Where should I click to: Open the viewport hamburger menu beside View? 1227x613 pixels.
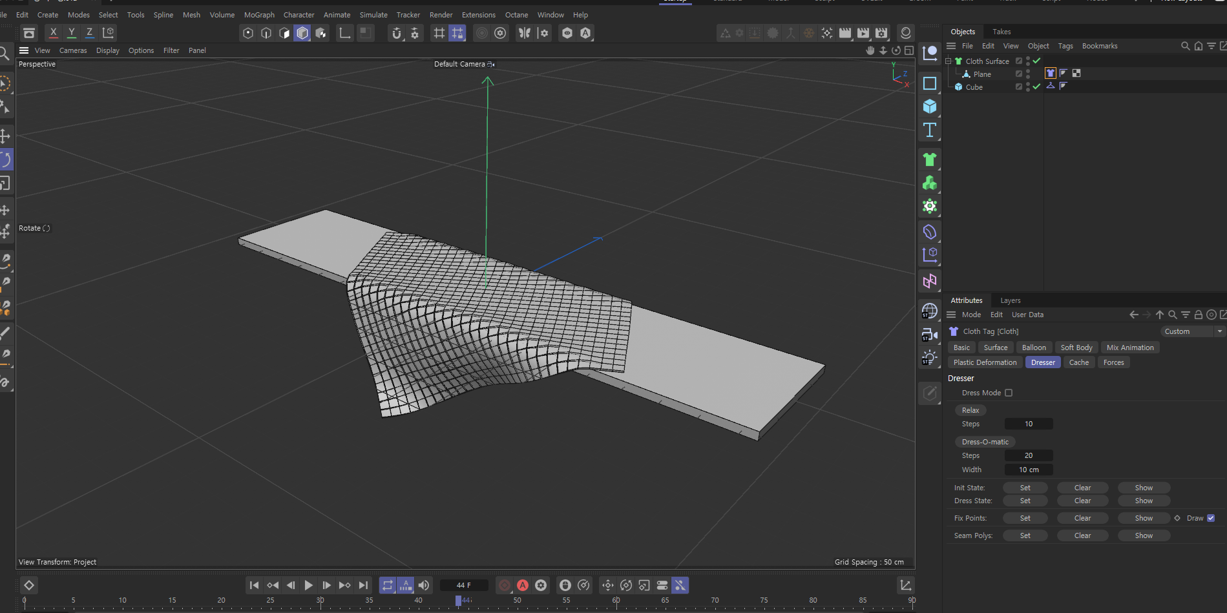tap(24, 50)
